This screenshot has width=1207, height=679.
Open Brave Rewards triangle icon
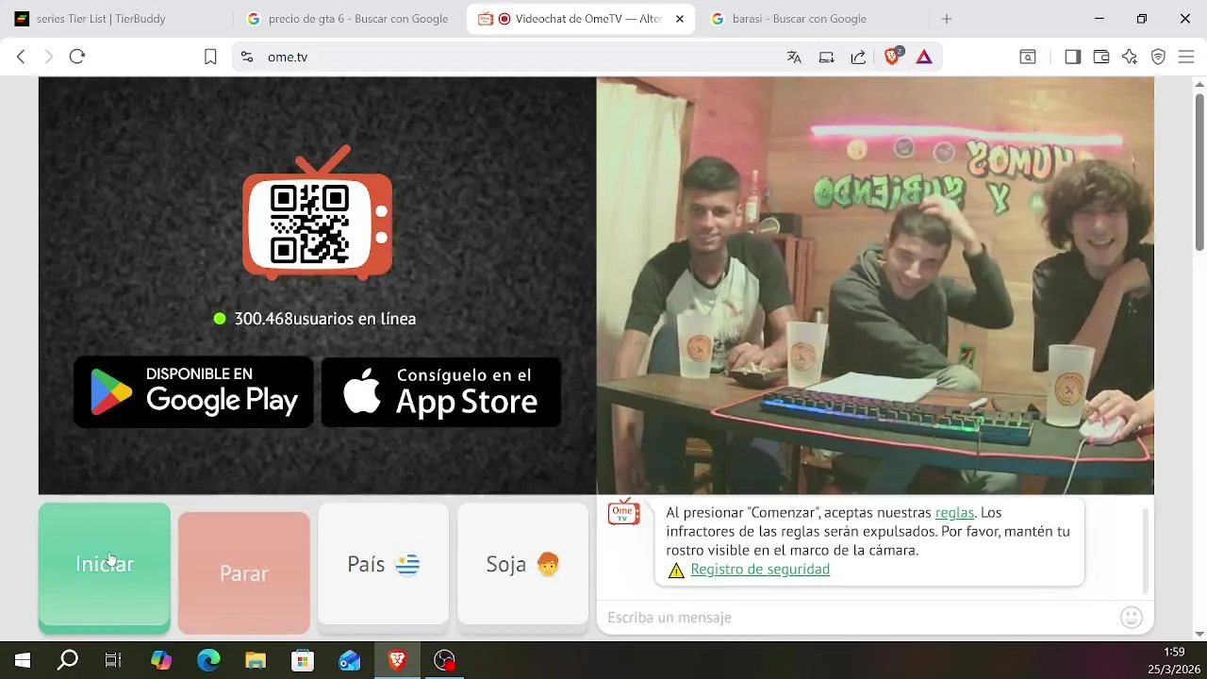coord(924,57)
